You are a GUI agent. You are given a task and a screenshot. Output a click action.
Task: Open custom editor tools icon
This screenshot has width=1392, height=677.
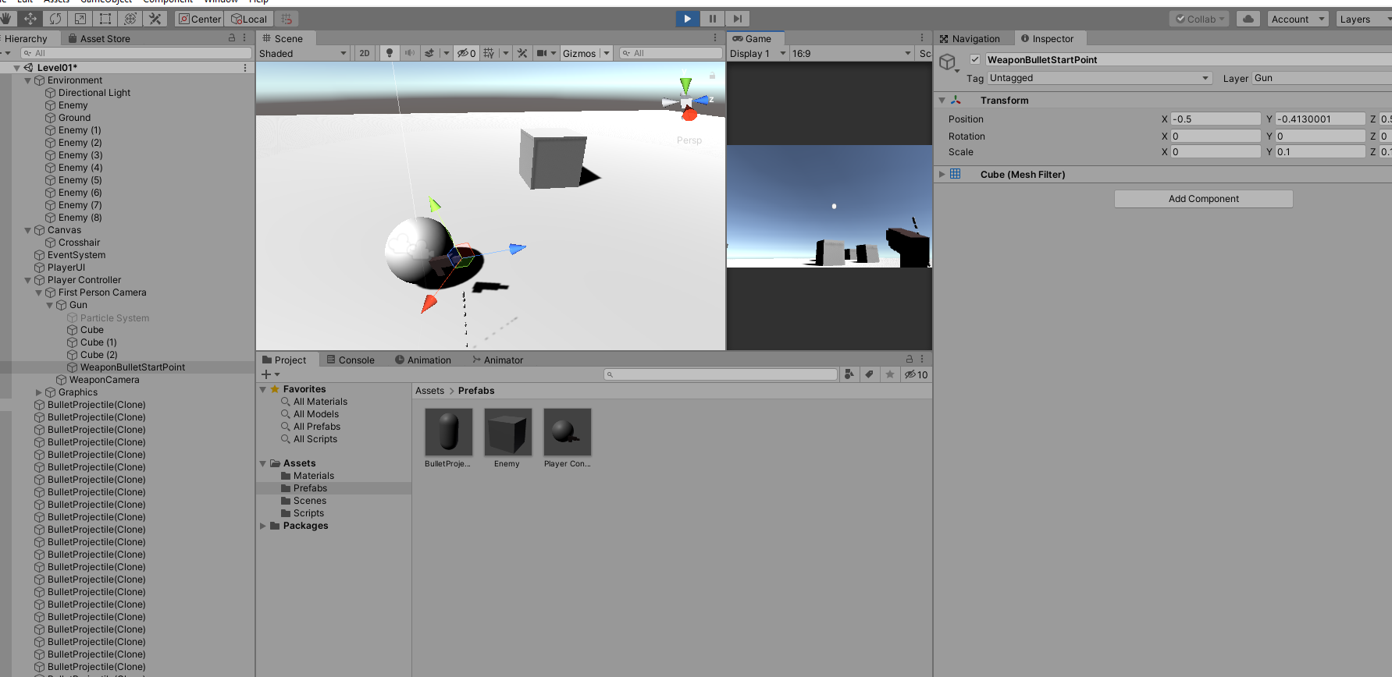(155, 19)
